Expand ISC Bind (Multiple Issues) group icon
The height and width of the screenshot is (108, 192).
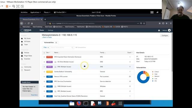(55, 62)
